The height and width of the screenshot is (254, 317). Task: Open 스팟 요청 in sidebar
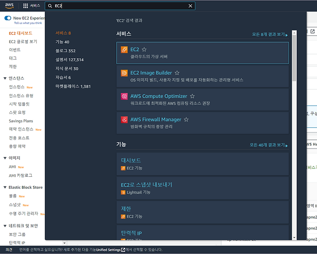(x=17, y=113)
